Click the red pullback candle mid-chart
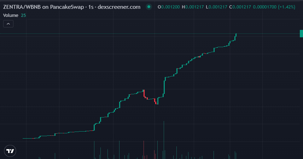Screen dimensions: 303x159 click(x=144, y=93)
